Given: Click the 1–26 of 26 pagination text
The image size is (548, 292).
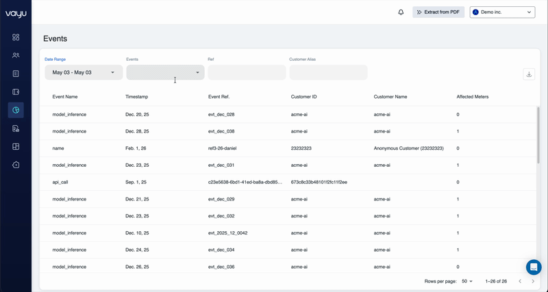Looking at the screenshot, I should click(496, 281).
